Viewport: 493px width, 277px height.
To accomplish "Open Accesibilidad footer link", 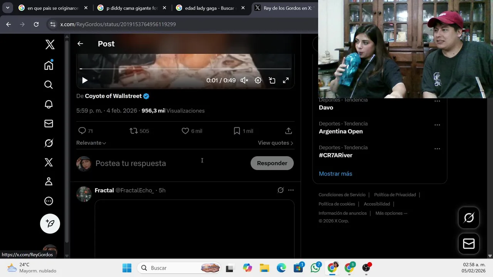I will (377, 204).
